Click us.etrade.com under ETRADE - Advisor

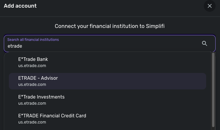click(32, 84)
